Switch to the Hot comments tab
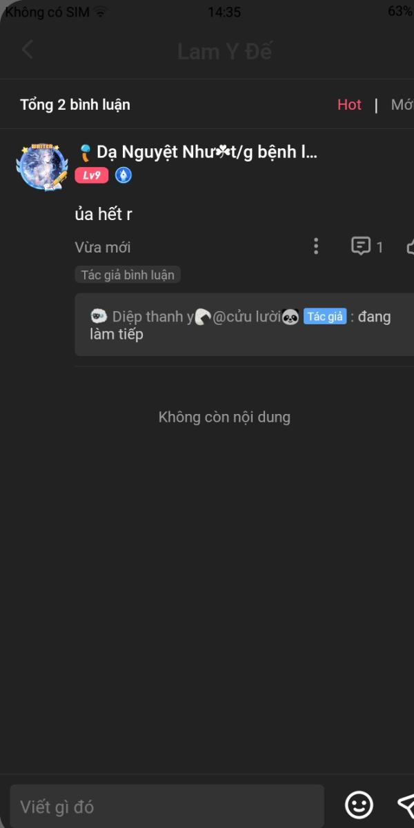The image size is (414, 828). [x=349, y=105]
